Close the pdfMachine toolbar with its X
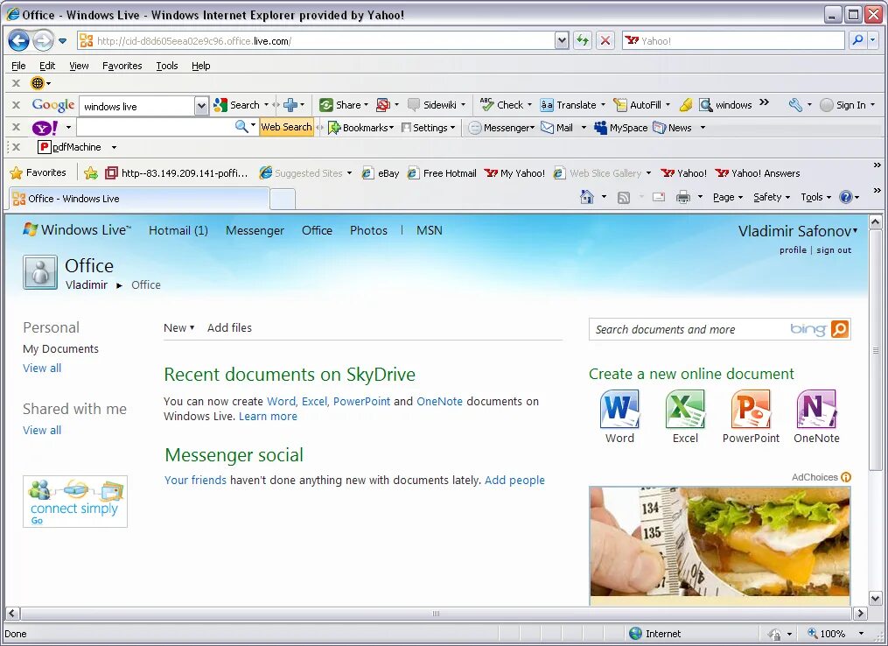Viewport: 888px width, 646px height. pyautogui.click(x=17, y=147)
